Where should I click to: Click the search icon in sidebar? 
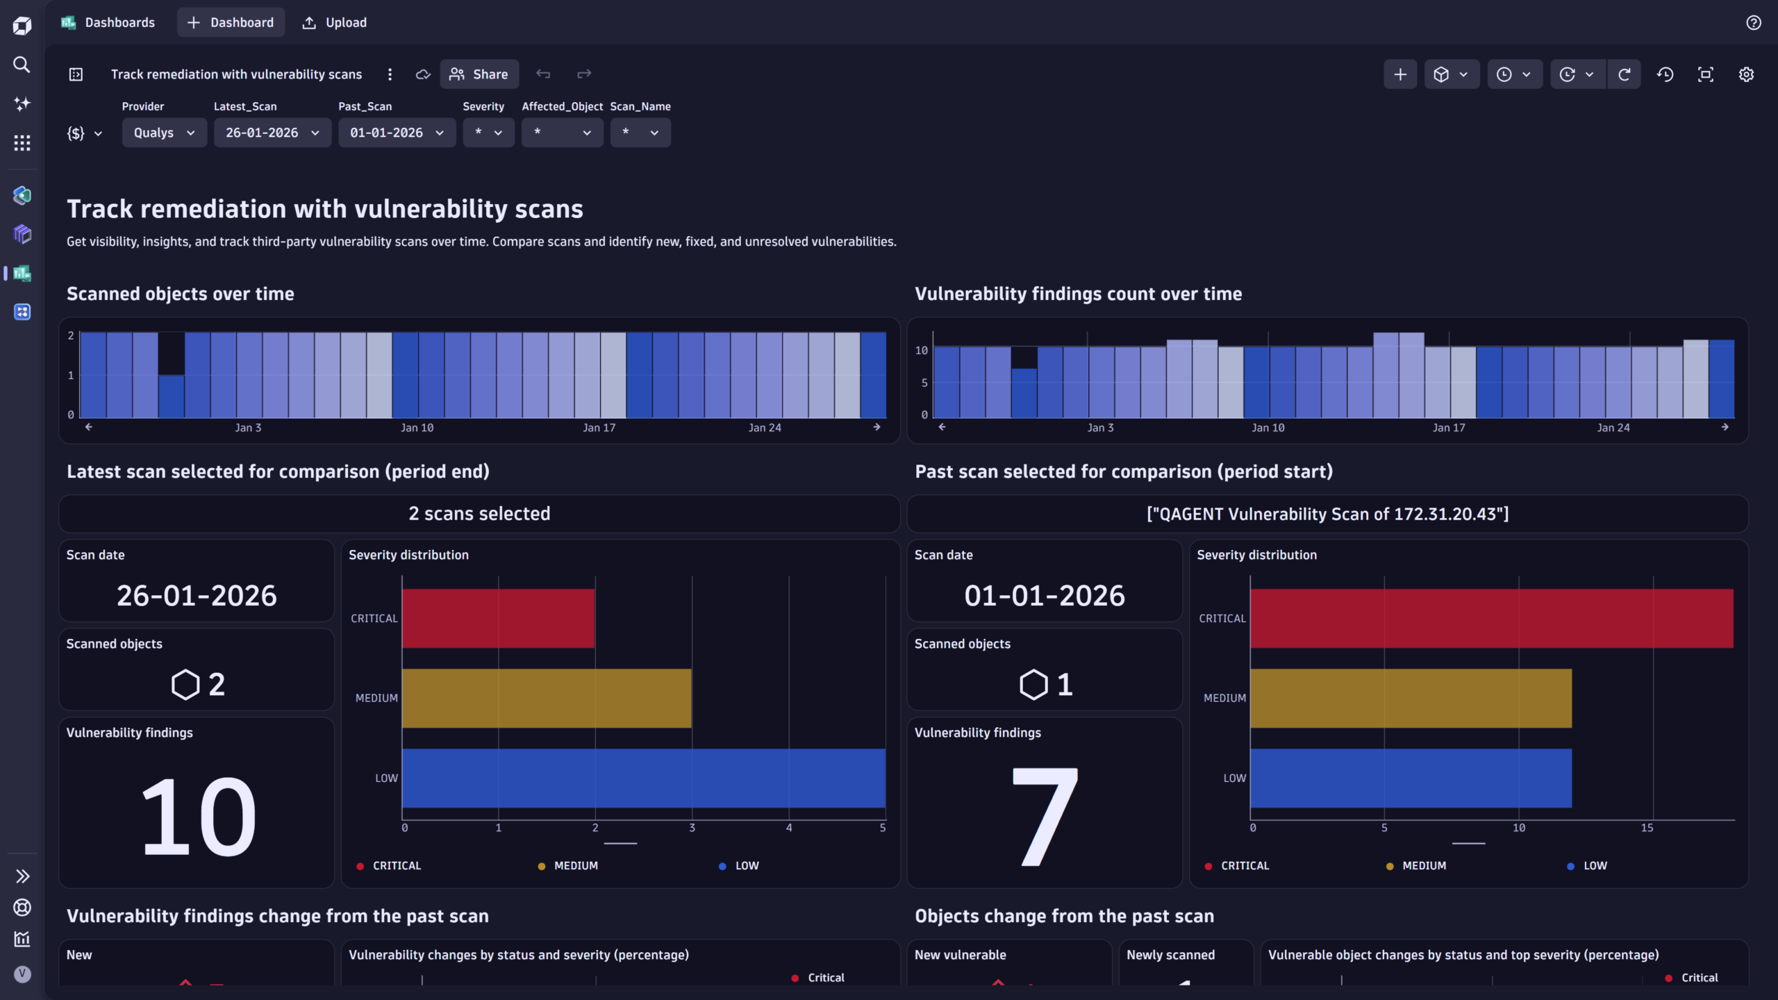(x=22, y=65)
